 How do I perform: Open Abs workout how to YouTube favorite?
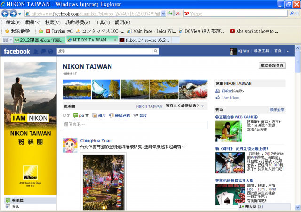point(254,31)
